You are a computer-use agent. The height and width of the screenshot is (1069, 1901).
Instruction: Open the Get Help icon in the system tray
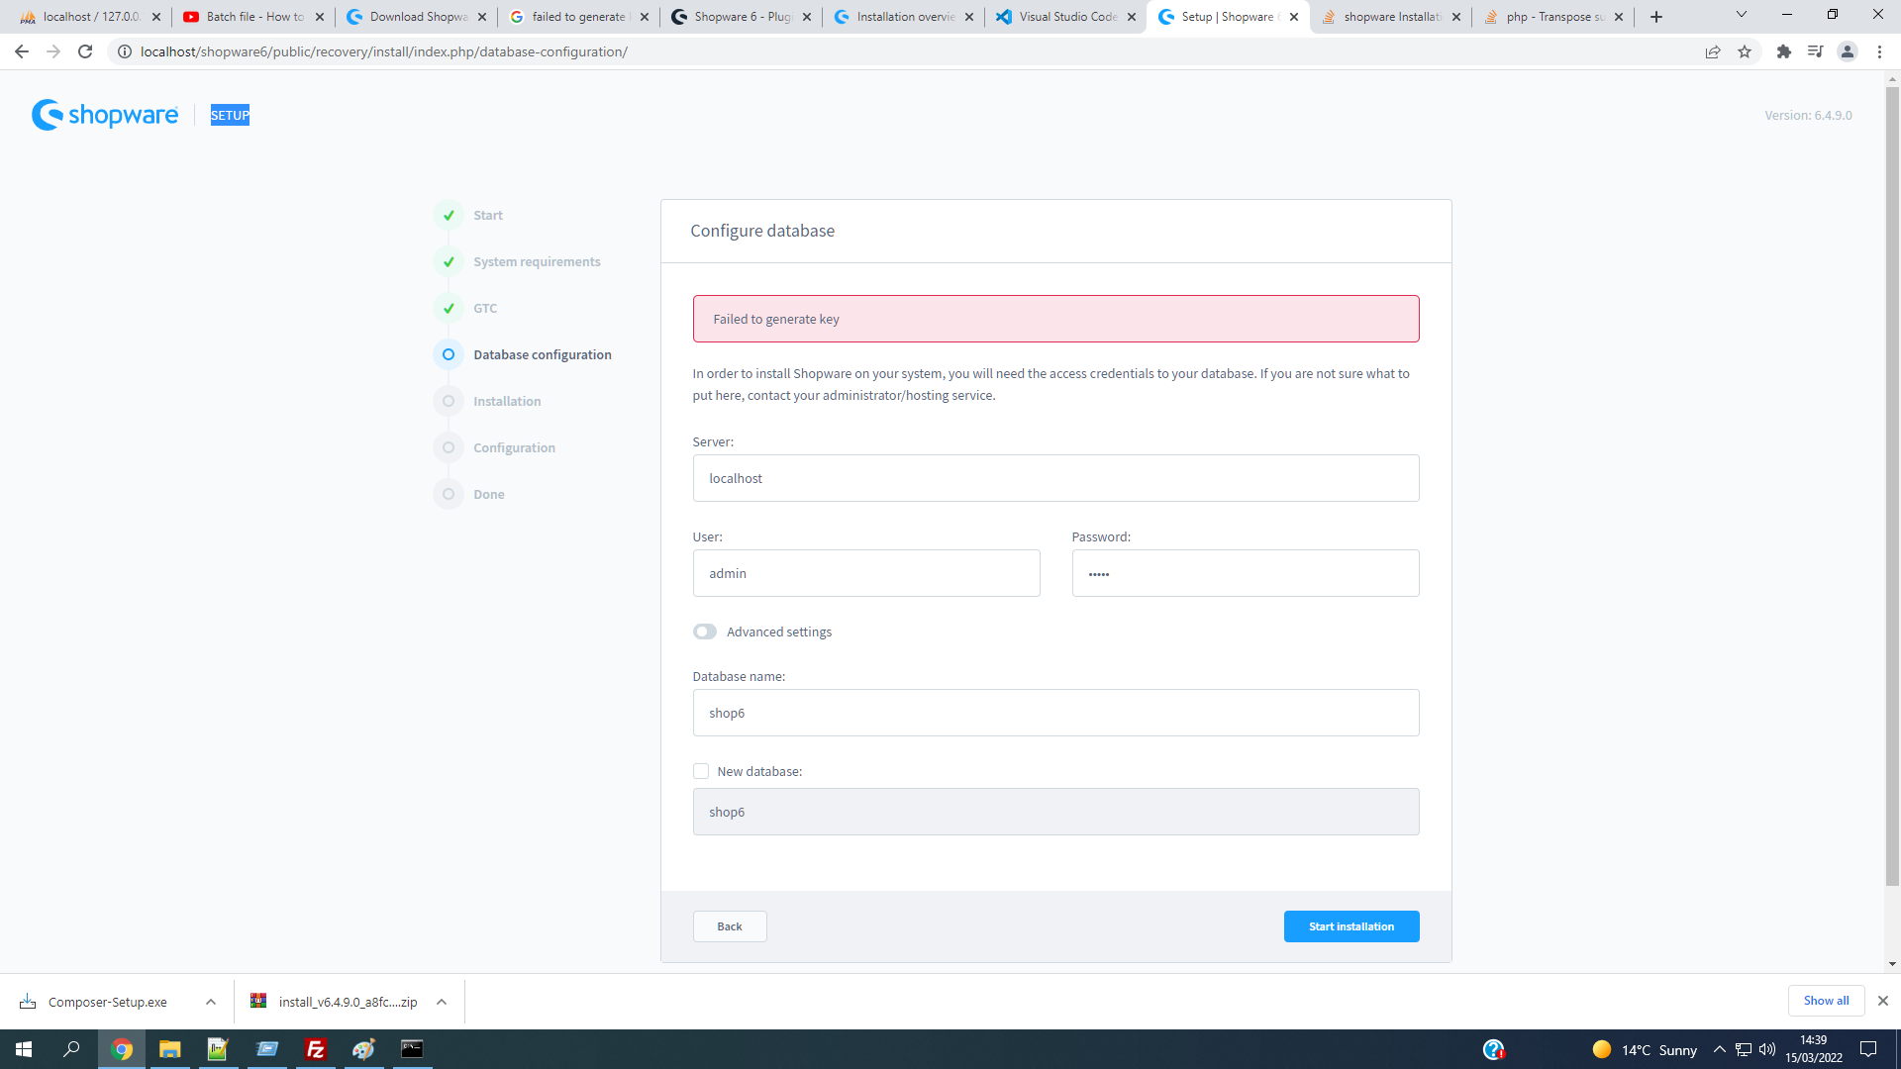[1493, 1049]
